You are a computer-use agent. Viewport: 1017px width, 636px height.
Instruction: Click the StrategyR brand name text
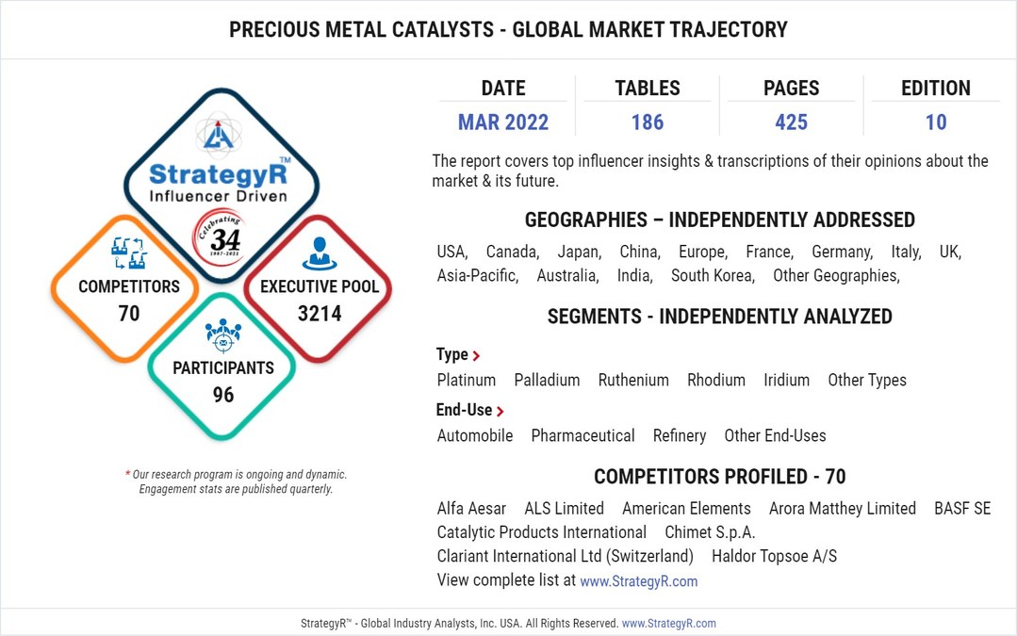click(x=219, y=173)
